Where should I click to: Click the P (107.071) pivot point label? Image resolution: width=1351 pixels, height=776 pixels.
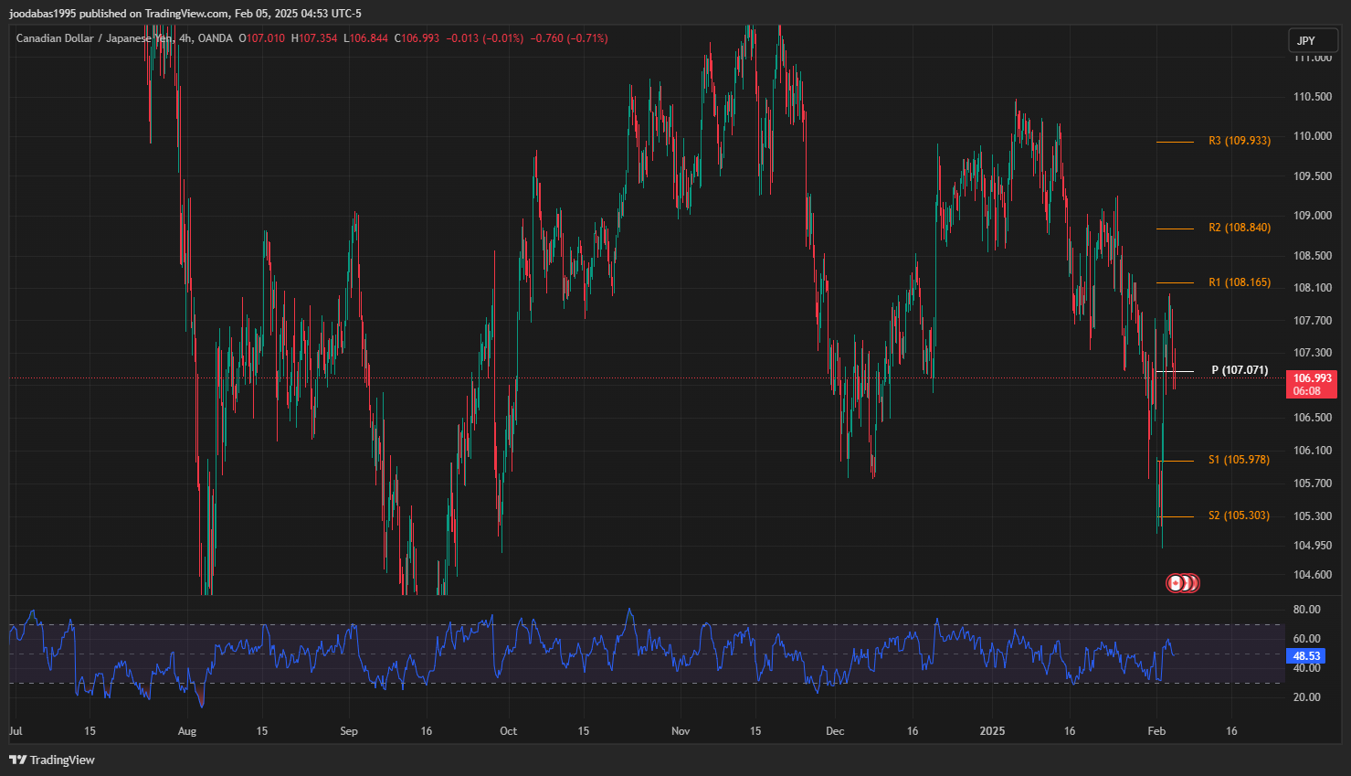coord(1239,370)
